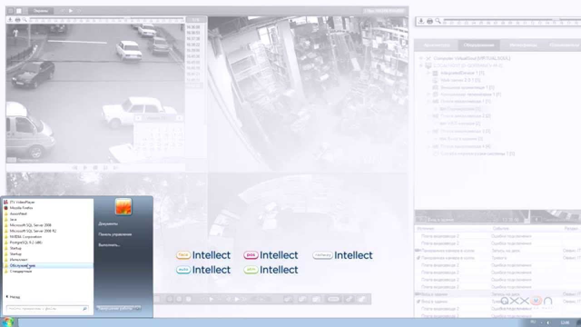
Task: Skip to previous record under street camera video
Action: [74, 168]
